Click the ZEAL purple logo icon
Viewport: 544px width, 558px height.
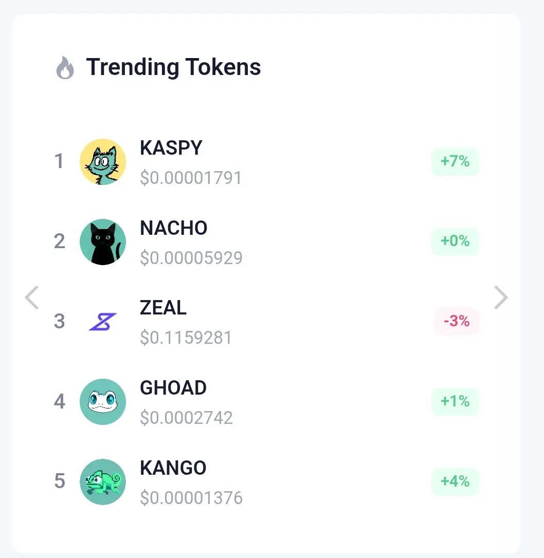(x=102, y=322)
